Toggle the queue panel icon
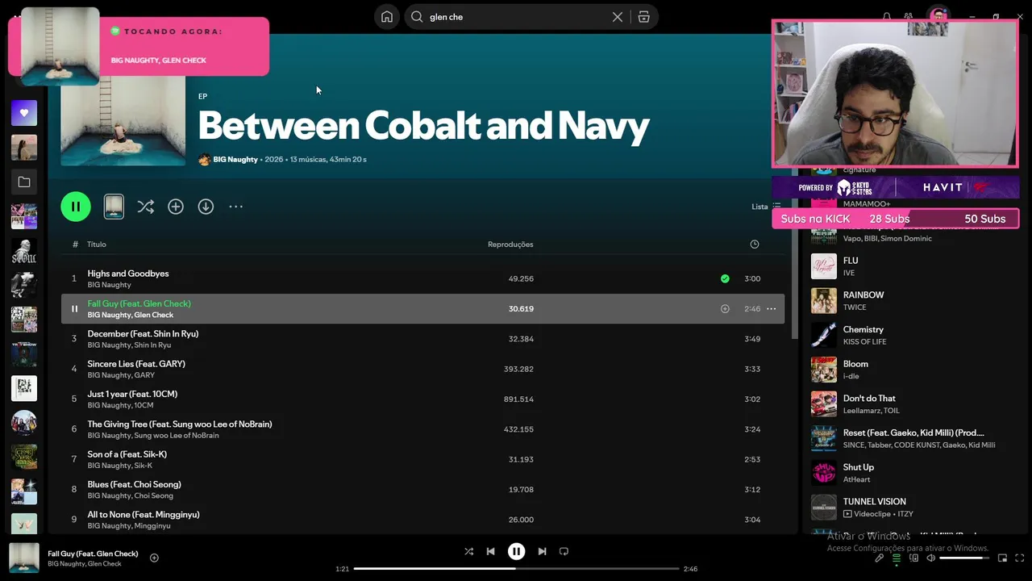 coord(897,558)
